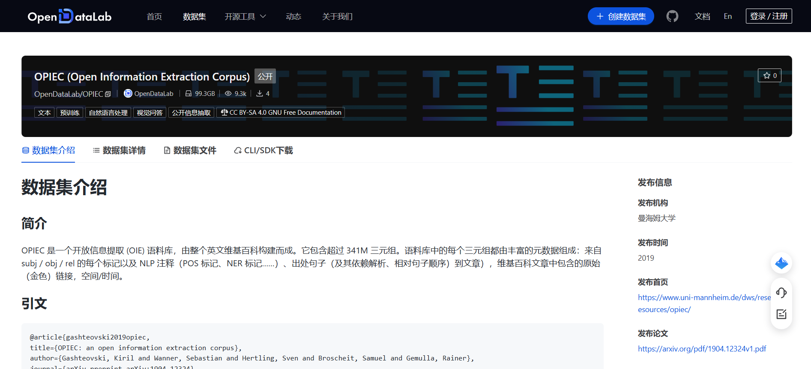Click the 创建数据集 button

click(621, 16)
